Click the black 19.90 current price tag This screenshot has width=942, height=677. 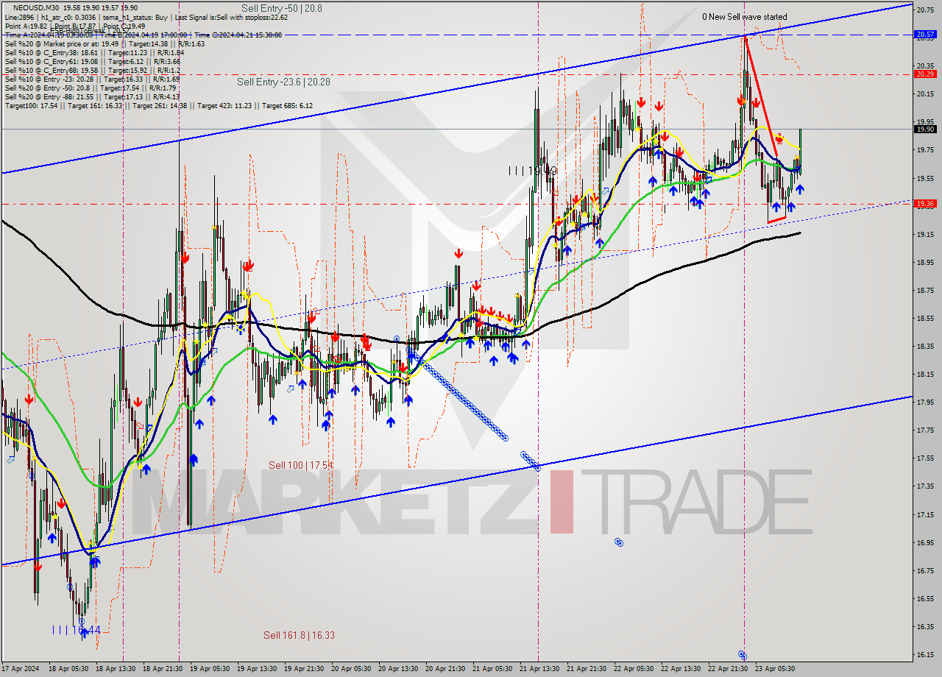pyautogui.click(x=925, y=129)
